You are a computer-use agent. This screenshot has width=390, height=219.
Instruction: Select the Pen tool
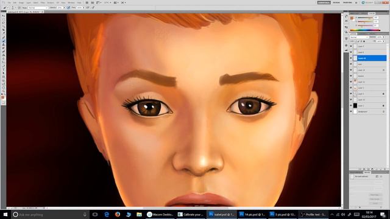tap(4, 66)
